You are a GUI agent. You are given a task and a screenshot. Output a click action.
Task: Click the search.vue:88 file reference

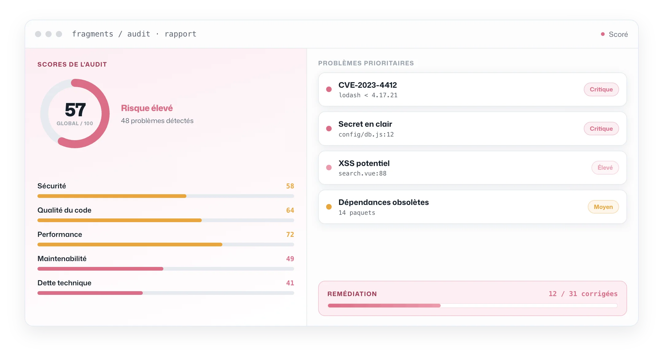(362, 174)
